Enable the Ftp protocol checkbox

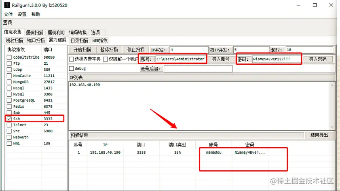tap(9, 64)
